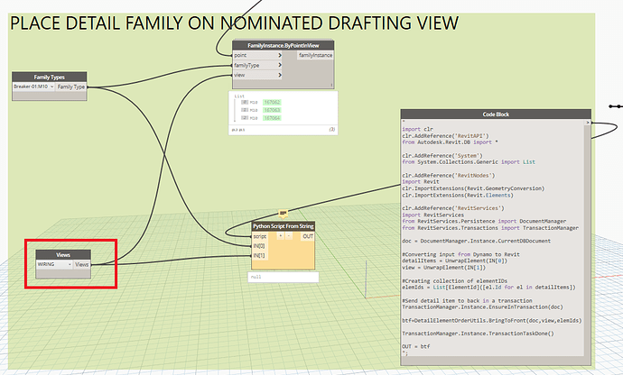Click the IN[0] input port

click(x=259, y=246)
